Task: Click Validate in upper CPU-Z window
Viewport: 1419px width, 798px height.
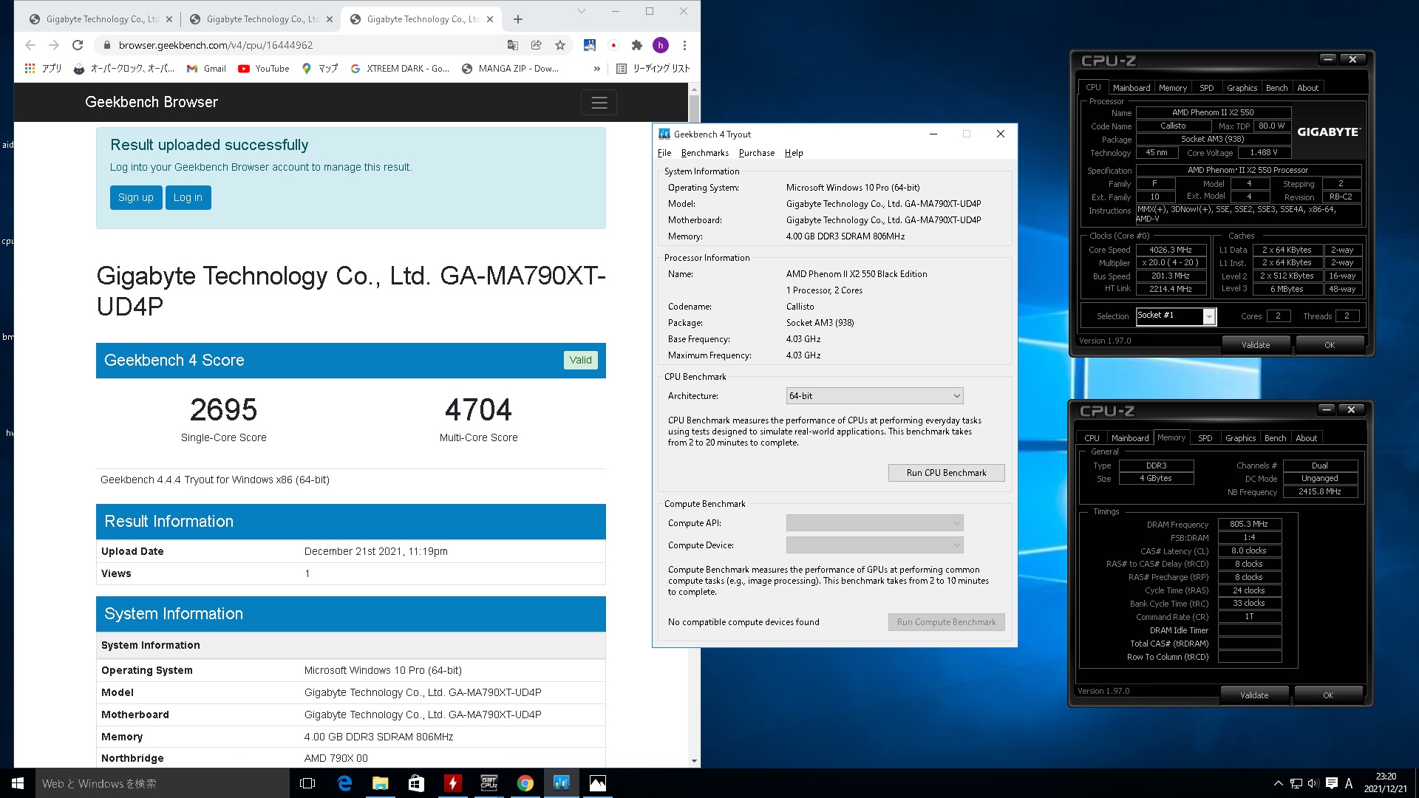Action: [x=1256, y=345]
